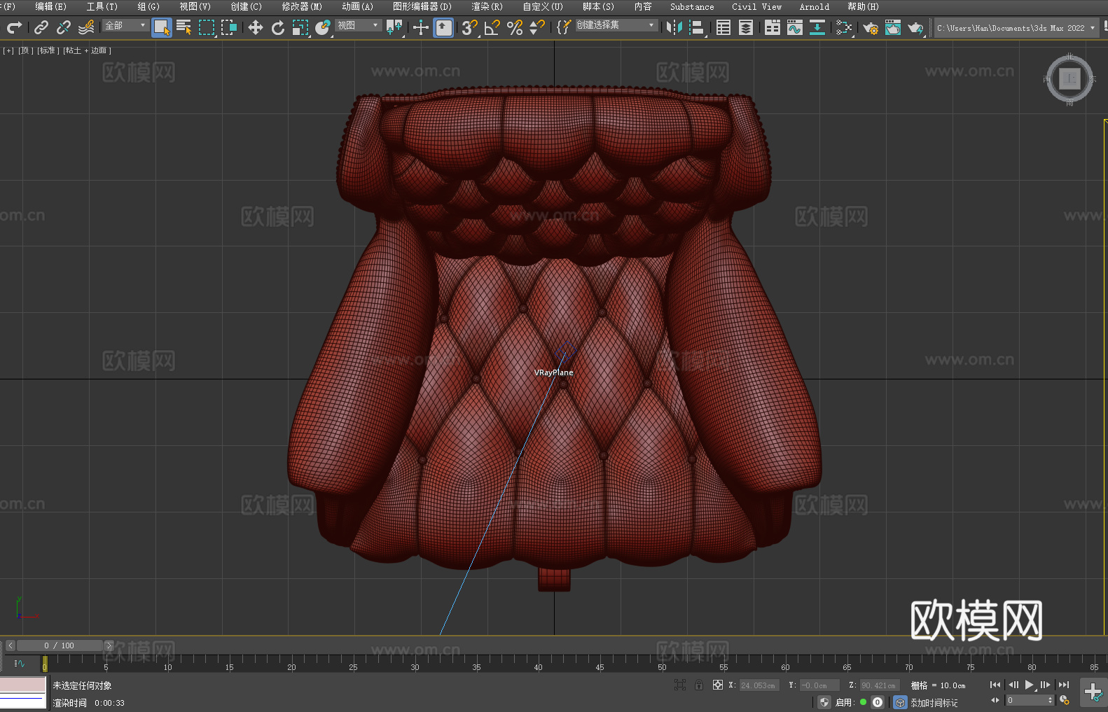Open the Material Editor icon
Viewport: 1108px width, 712px height.
pos(844,27)
